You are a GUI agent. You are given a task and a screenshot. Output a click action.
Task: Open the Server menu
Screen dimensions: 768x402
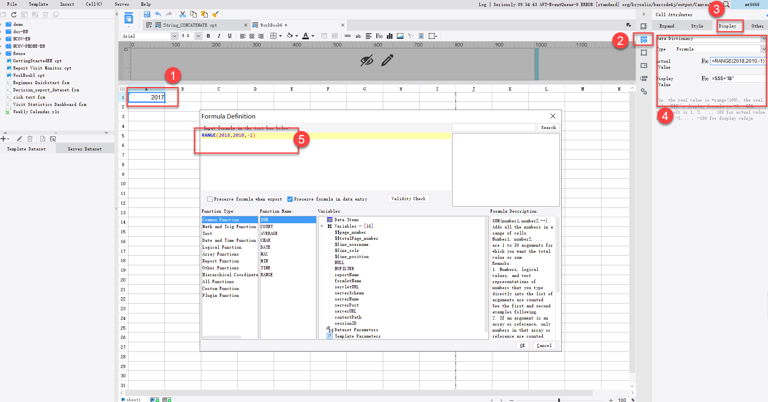click(122, 4)
